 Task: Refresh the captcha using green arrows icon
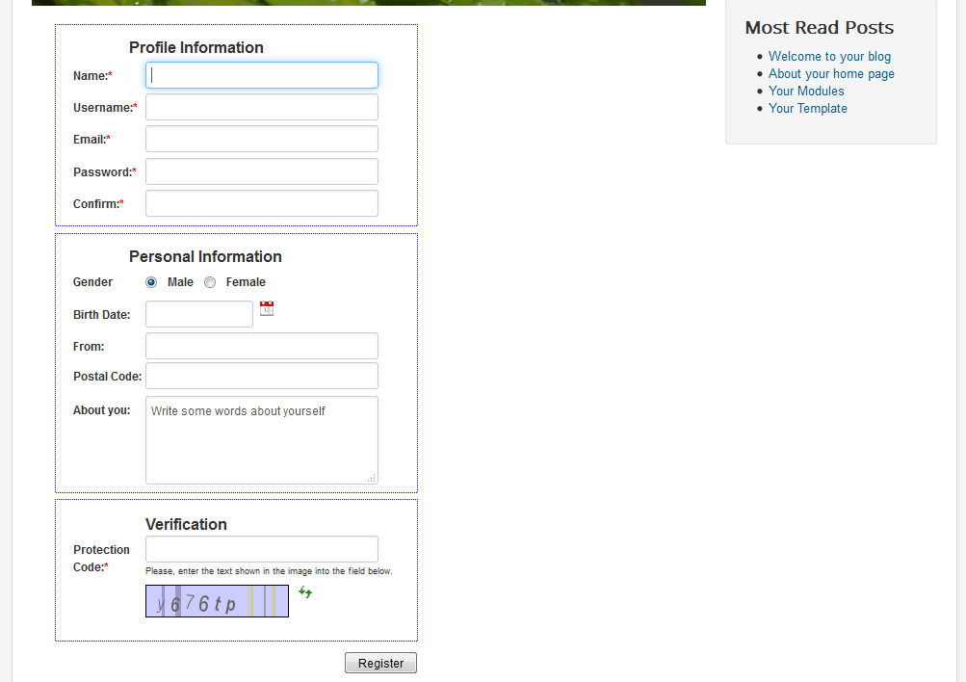tap(305, 592)
